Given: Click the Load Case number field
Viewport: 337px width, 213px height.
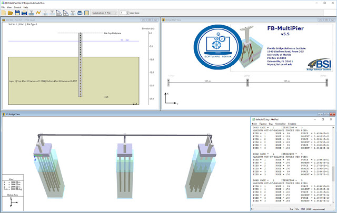Looking at the screenshot, I should [123, 13].
